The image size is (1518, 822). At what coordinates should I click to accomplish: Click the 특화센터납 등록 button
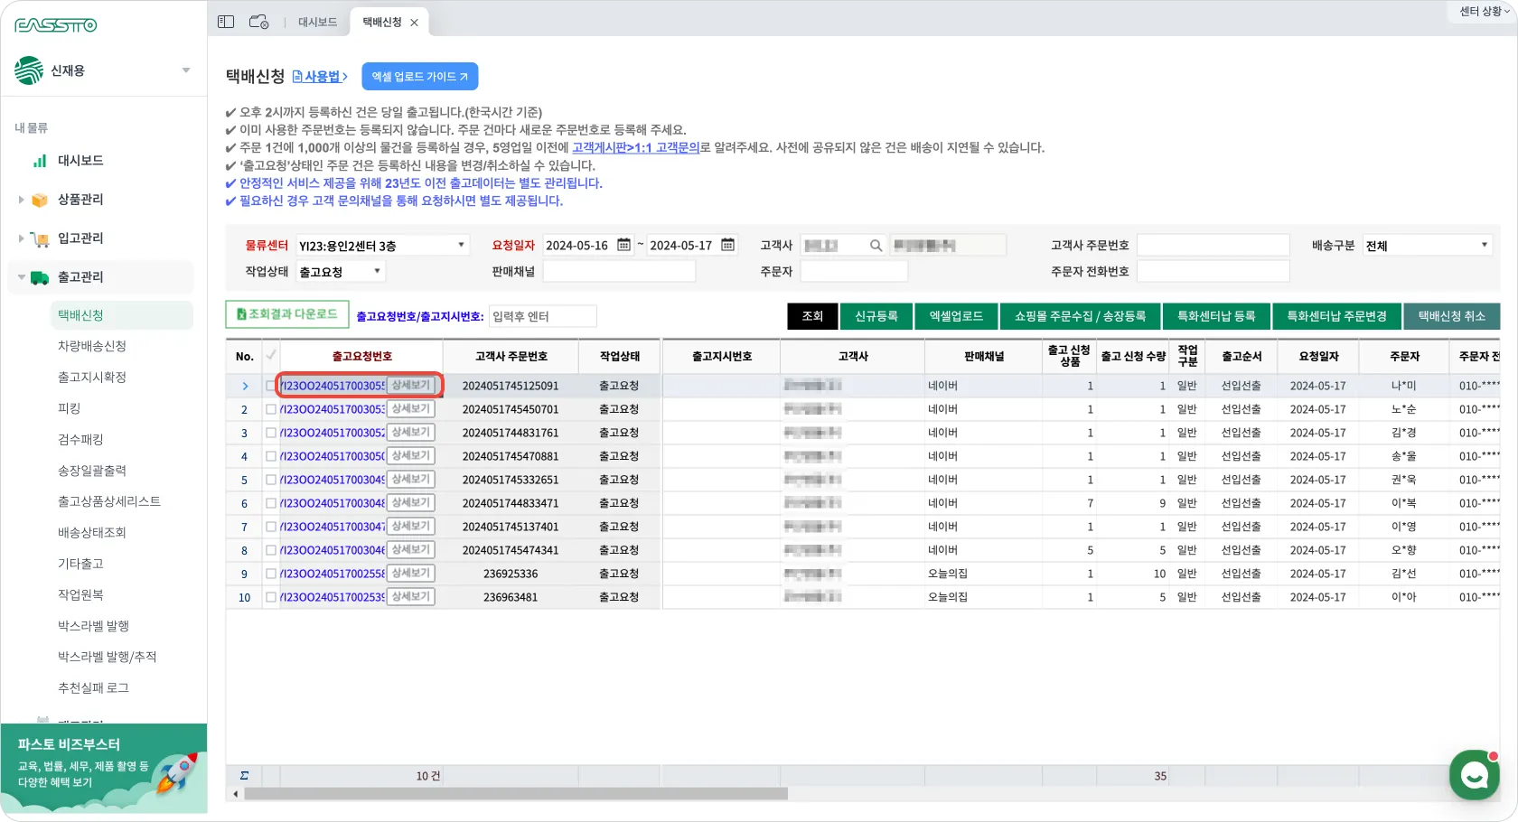[x=1216, y=316]
